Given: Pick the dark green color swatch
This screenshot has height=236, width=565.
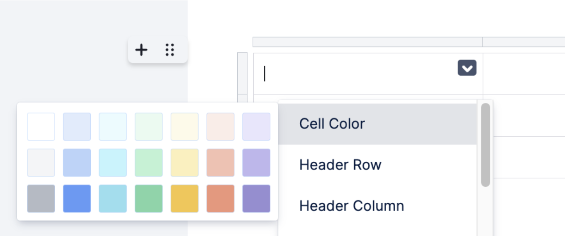Looking at the screenshot, I should 149,199.
